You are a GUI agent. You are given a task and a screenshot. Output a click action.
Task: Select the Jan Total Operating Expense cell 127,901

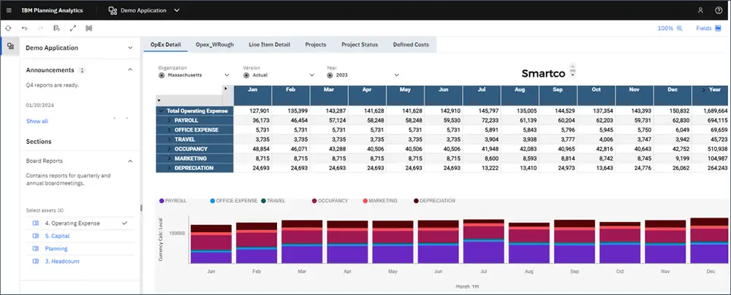point(253,111)
